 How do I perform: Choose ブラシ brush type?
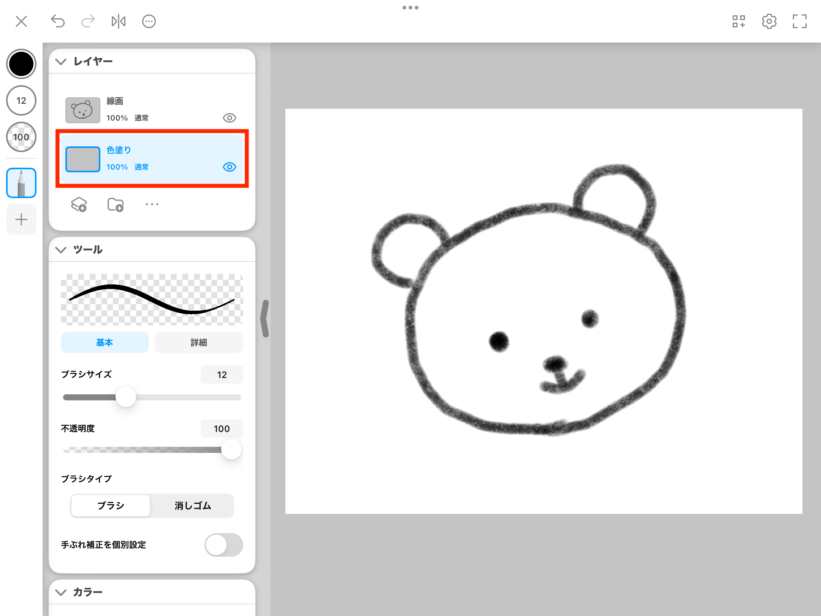pyautogui.click(x=111, y=506)
